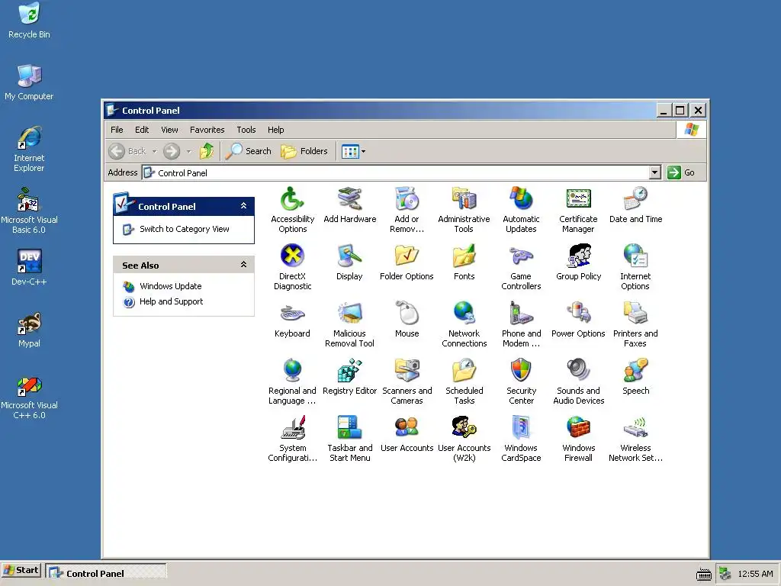The image size is (781, 586).
Task: Open the Tools menu
Action: [246, 130]
